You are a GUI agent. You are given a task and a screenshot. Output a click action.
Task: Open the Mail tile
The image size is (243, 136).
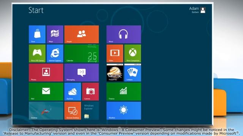[46, 91]
